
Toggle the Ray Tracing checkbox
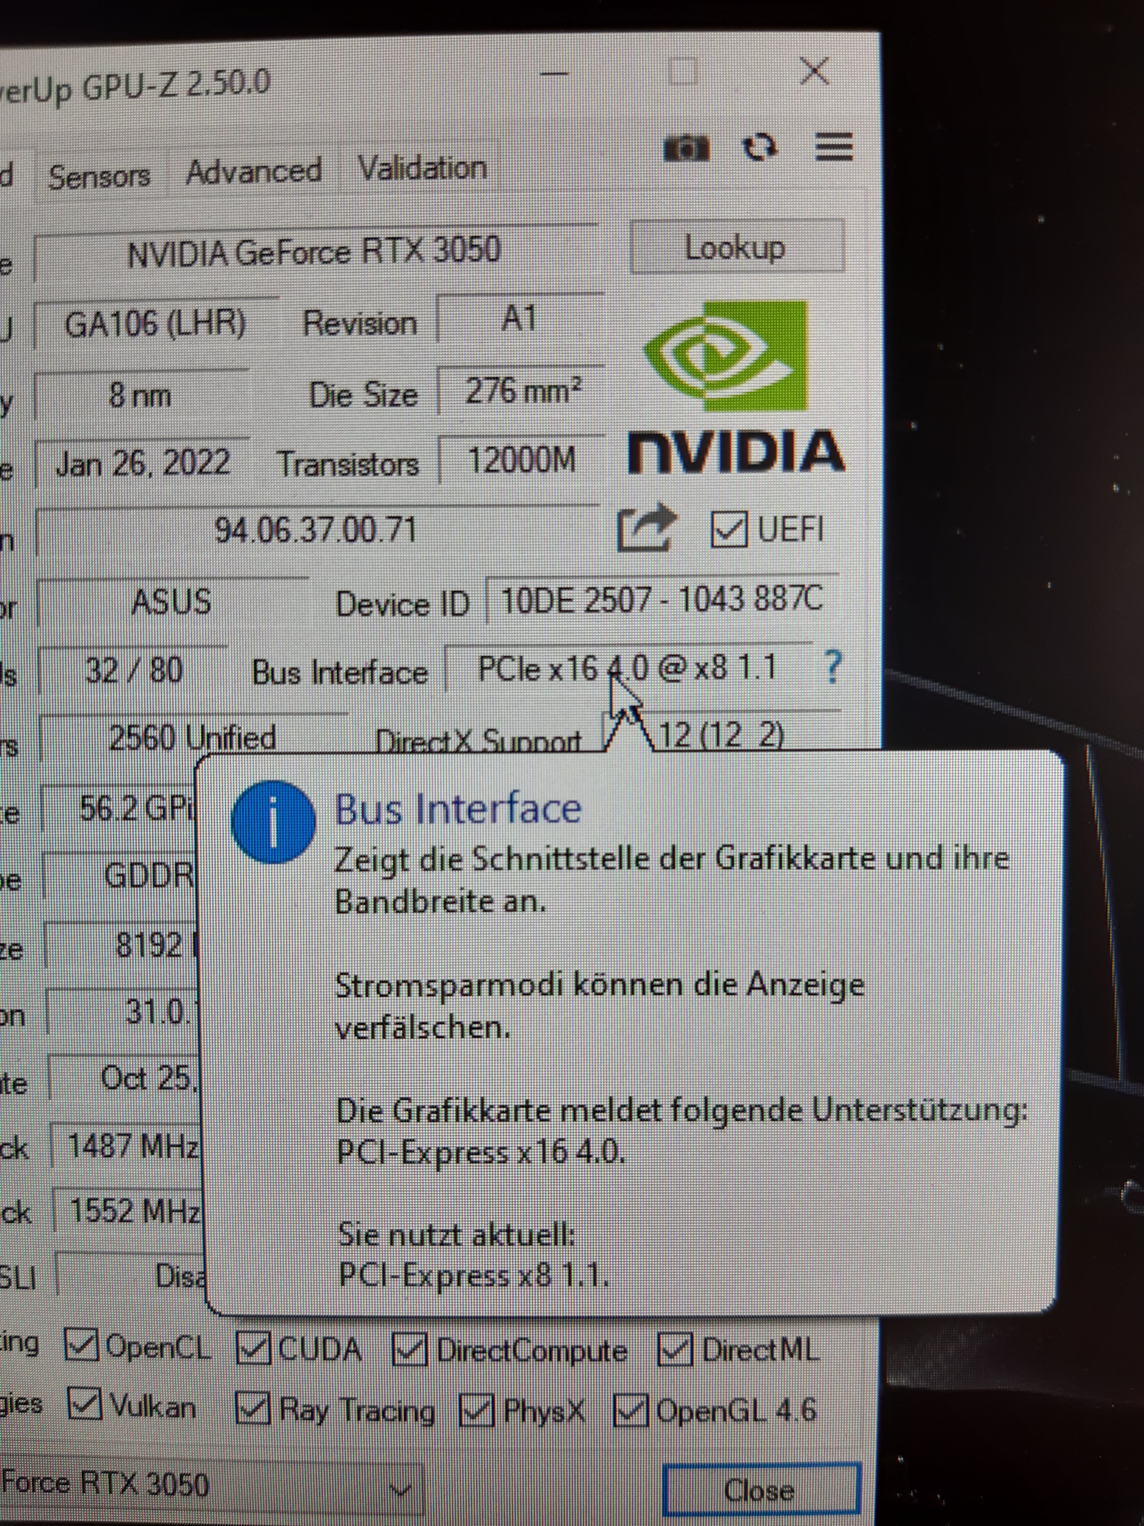coord(252,1409)
